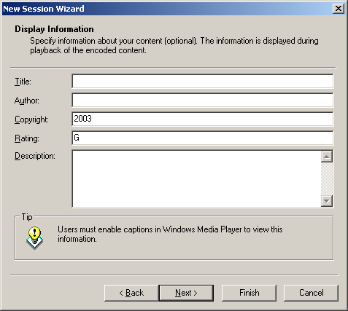This screenshot has width=348, height=311.
Task: Click the Description: label
Action: 35,156
